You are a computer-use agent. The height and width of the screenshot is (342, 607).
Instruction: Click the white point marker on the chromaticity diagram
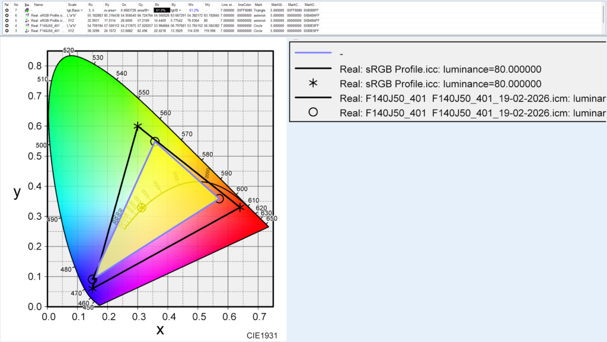[142, 207]
